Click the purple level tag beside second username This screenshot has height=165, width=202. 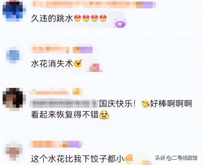[83, 50]
